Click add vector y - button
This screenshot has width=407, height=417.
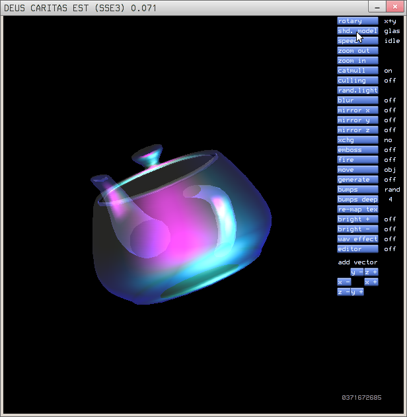click(357, 272)
